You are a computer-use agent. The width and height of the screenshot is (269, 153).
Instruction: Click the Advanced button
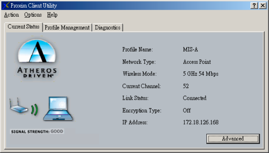tap(233, 139)
